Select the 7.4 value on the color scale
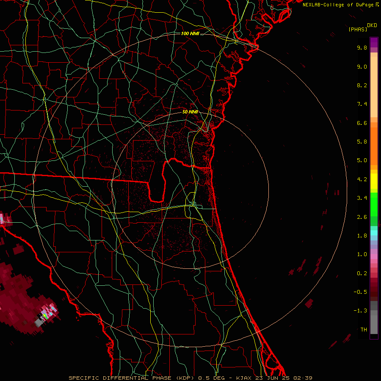Image resolution: width=381 pixels, height=381 pixels. (x=362, y=104)
